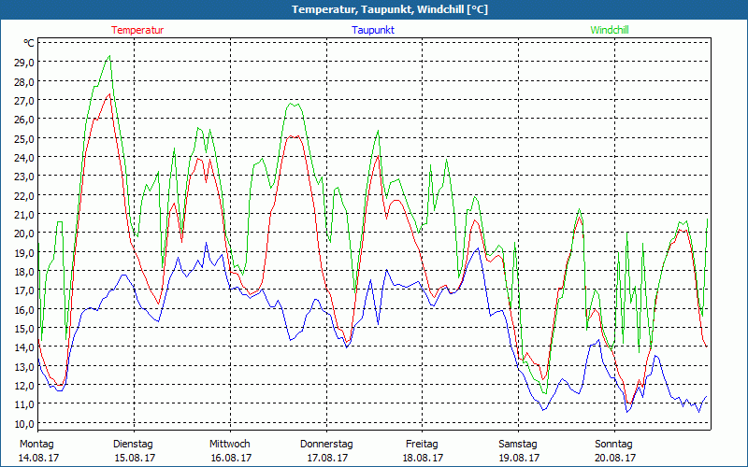Click the '15.08.17' date label
This screenshot has width=748, height=467.
click(x=135, y=458)
